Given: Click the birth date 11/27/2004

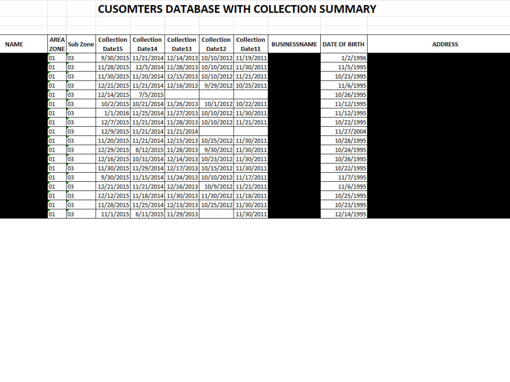Looking at the screenshot, I should click(344, 131).
